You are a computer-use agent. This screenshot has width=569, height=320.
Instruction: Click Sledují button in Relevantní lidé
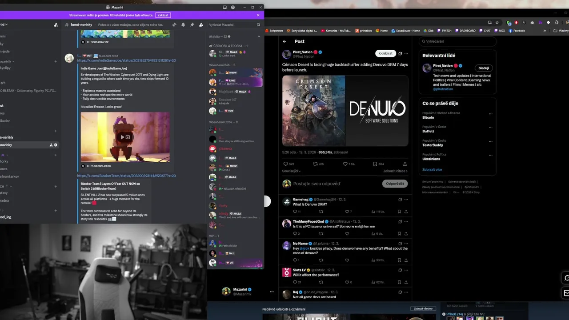(484, 68)
